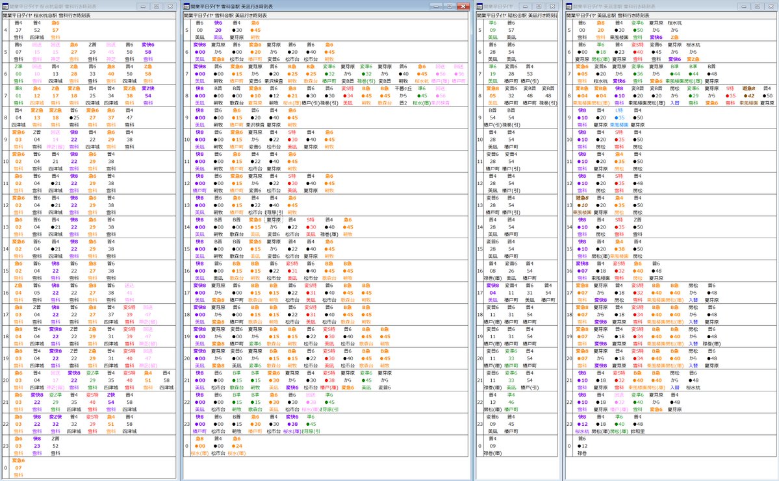
Task: Select departure 57 in third window's hour 5 row
Action: coord(511,30)
